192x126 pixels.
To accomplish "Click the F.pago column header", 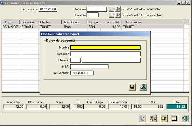I will [94, 22].
